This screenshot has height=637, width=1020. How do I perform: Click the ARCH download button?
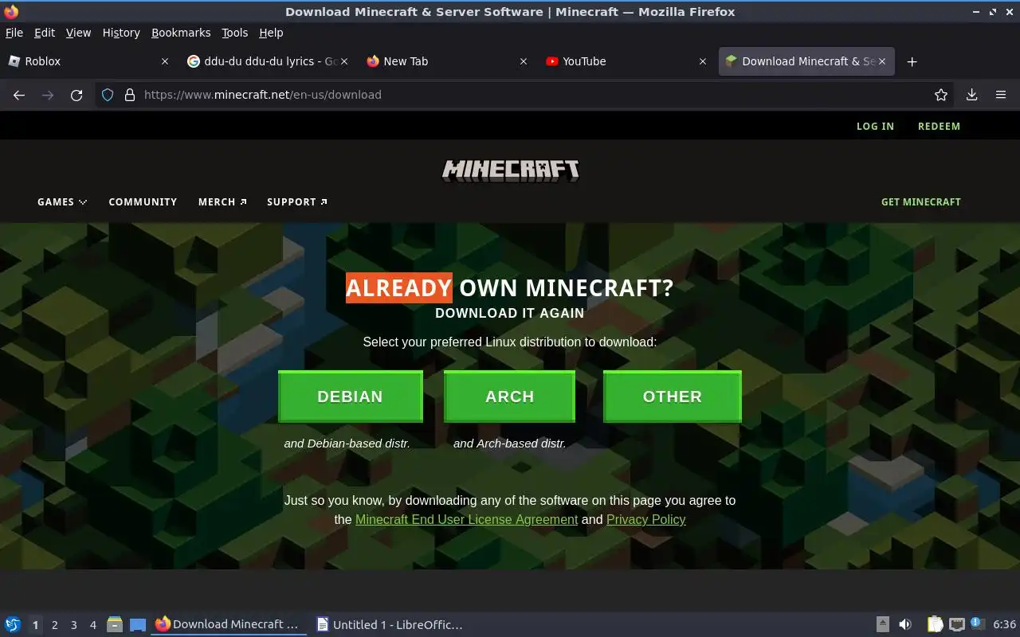[509, 397]
